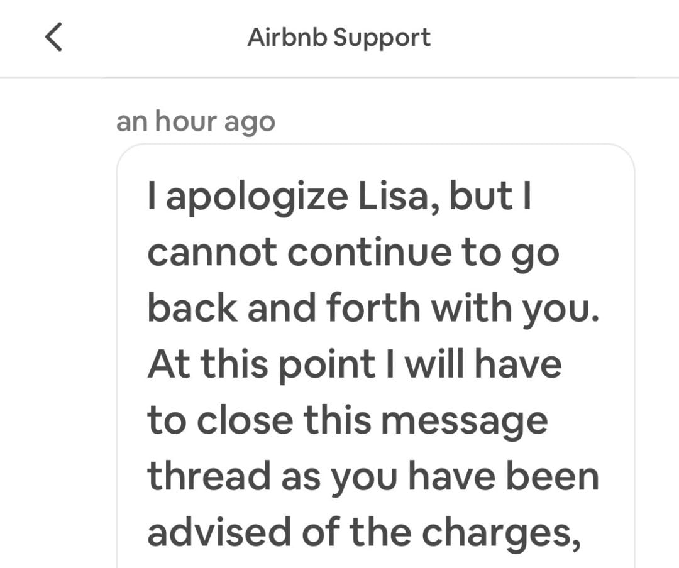Tap the word 'forth' in the message
Image resolution: width=679 pixels, height=568 pixels.
[x=373, y=308]
